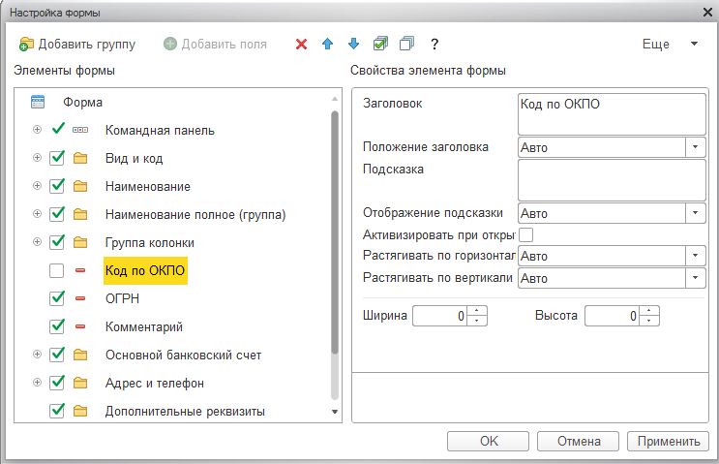Click folder icon of Адрес и телефон
The height and width of the screenshot is (464, 719).
tap(80, 383)
